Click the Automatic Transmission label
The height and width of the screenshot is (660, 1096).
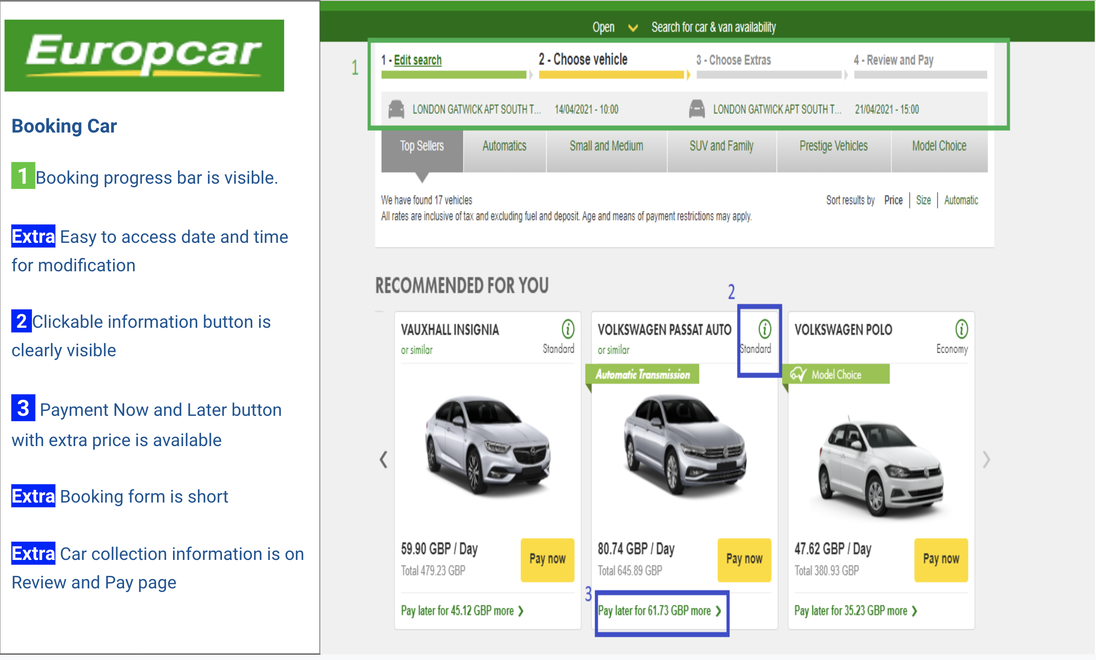pos(643,374)
